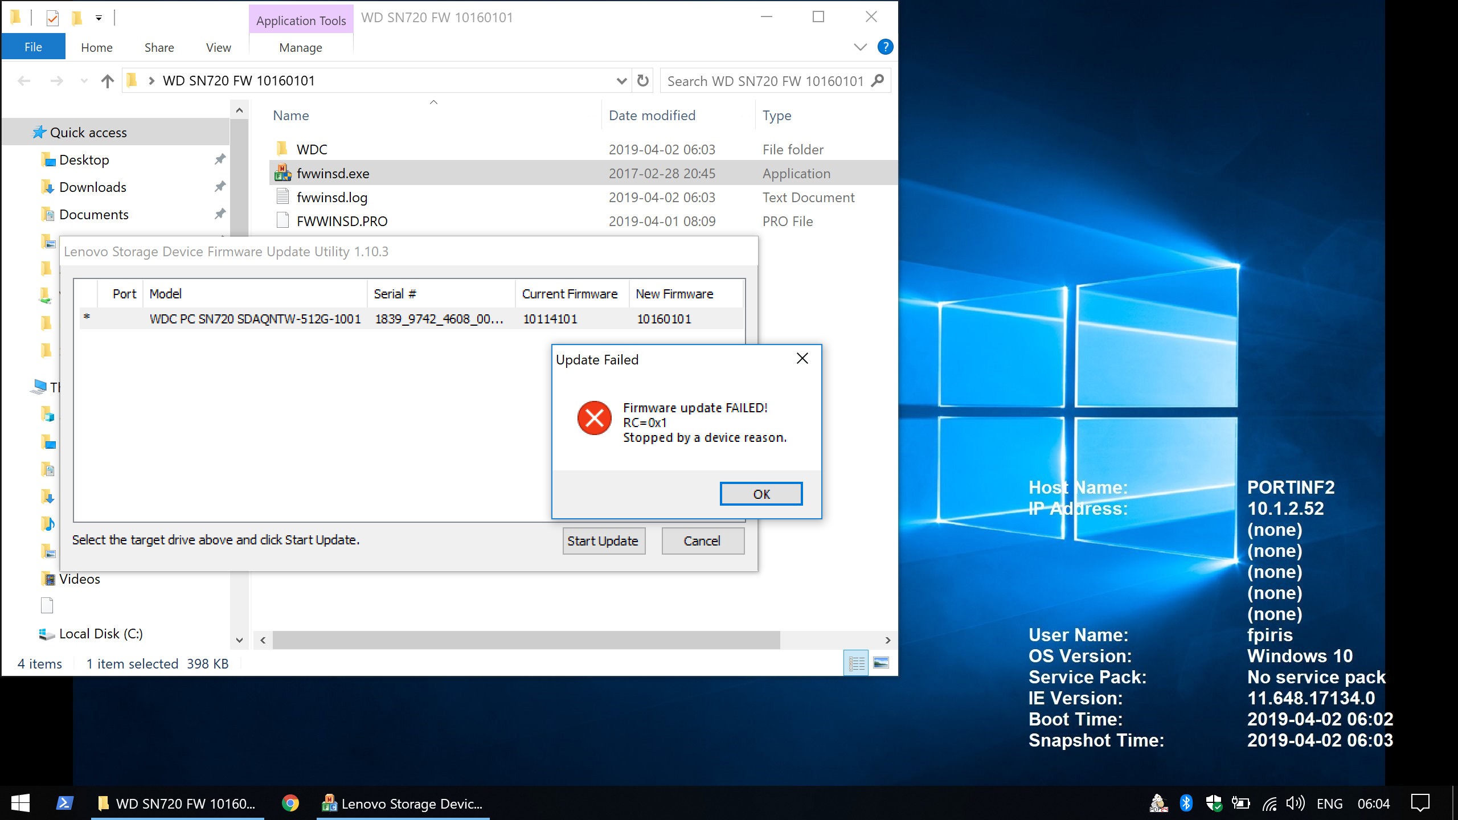Image resolution: width=1458 pixels, height=820 pixels.
Task: Click the Documents quick access shortcut
Action: [x=94, y=214]
